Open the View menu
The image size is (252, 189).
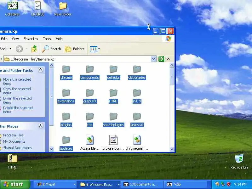coord(15,39)
